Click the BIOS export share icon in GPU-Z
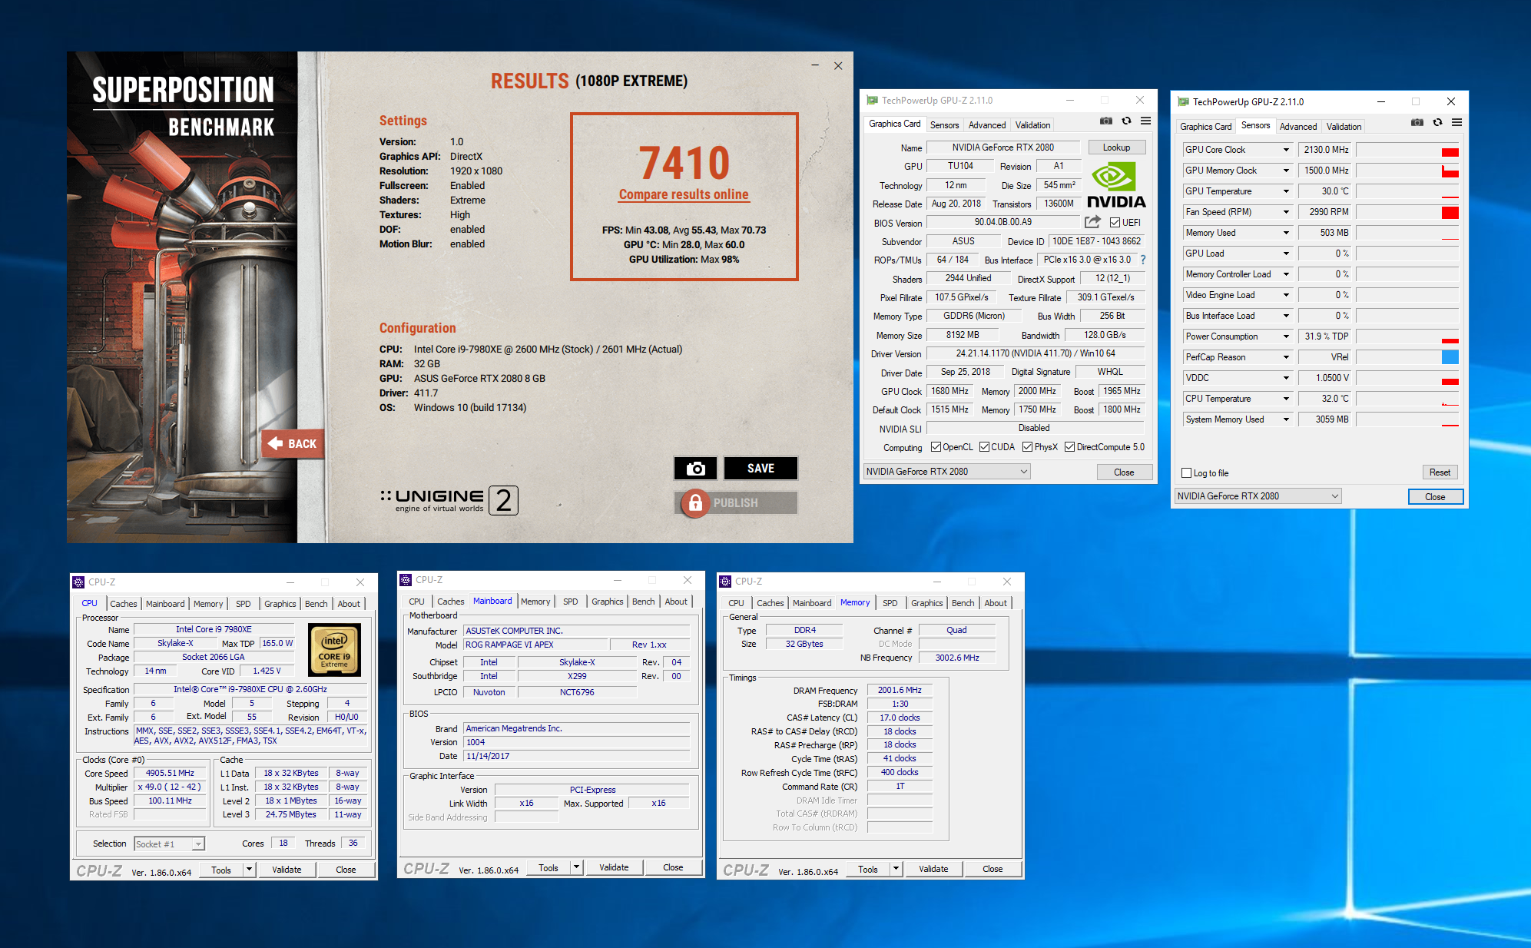Image resolution: width=1531 pixels, height=948 pixels. click(x=1092, y=222)
